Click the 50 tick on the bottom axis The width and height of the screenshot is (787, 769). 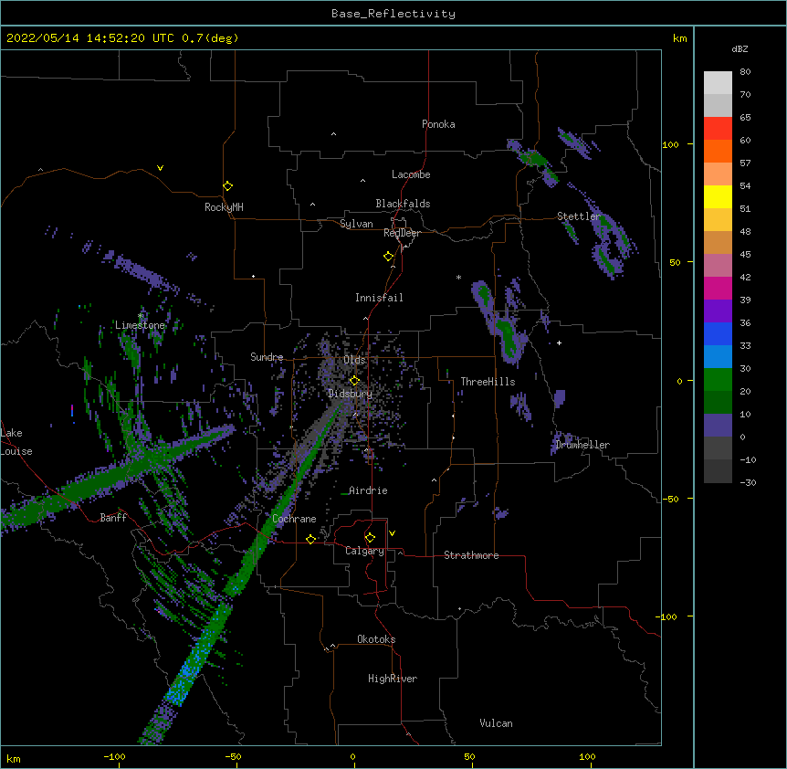click(469, 756)
